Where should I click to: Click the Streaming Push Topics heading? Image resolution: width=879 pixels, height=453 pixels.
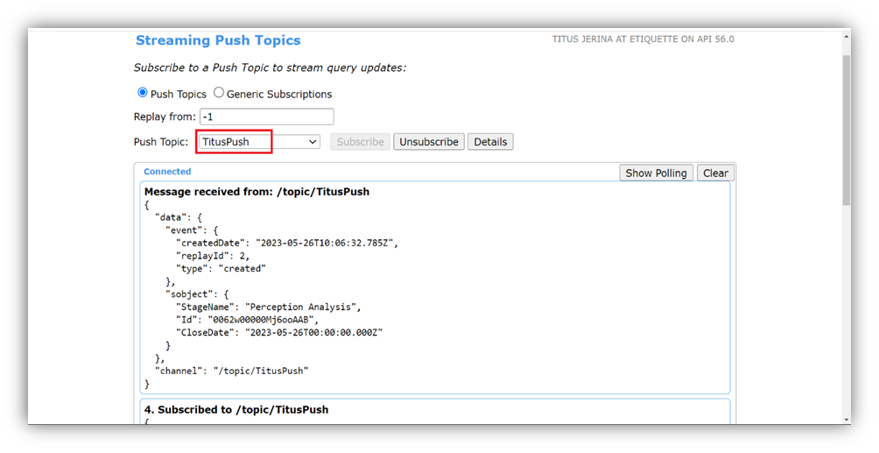tap(218, 40)
